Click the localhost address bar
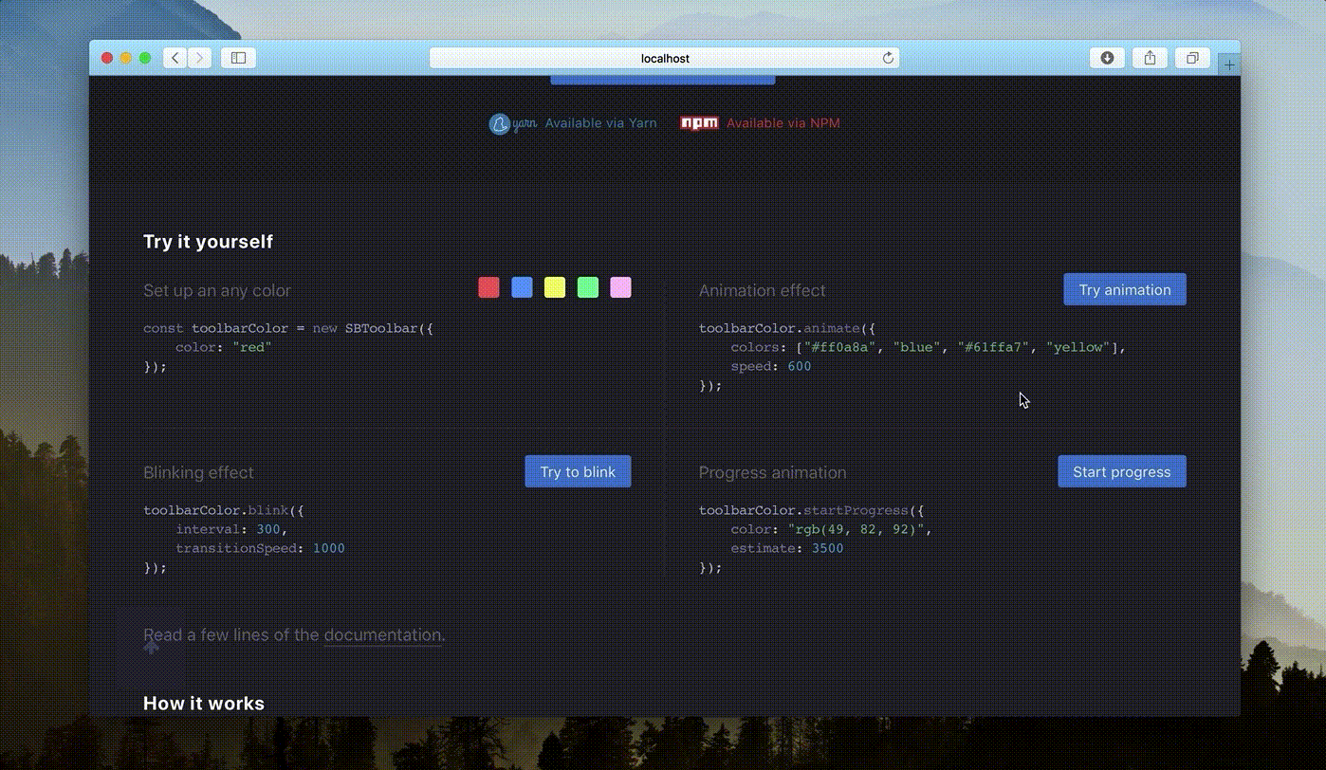This screenshot has height=770, width=1326. [664, 58]
